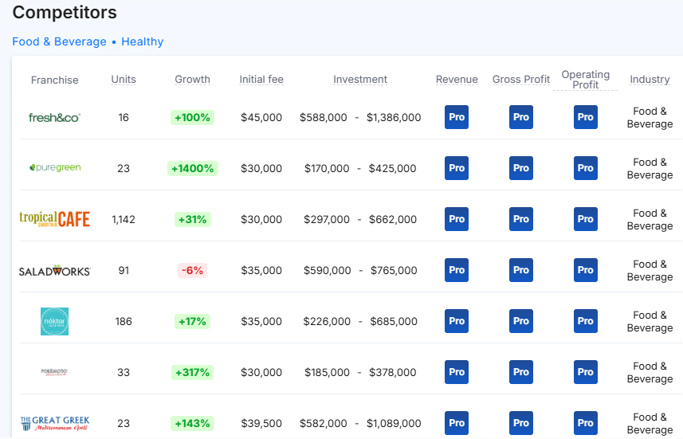
Task: Click the Operating Profit Pro badge for Tropical Cafe
Action: 586,219
